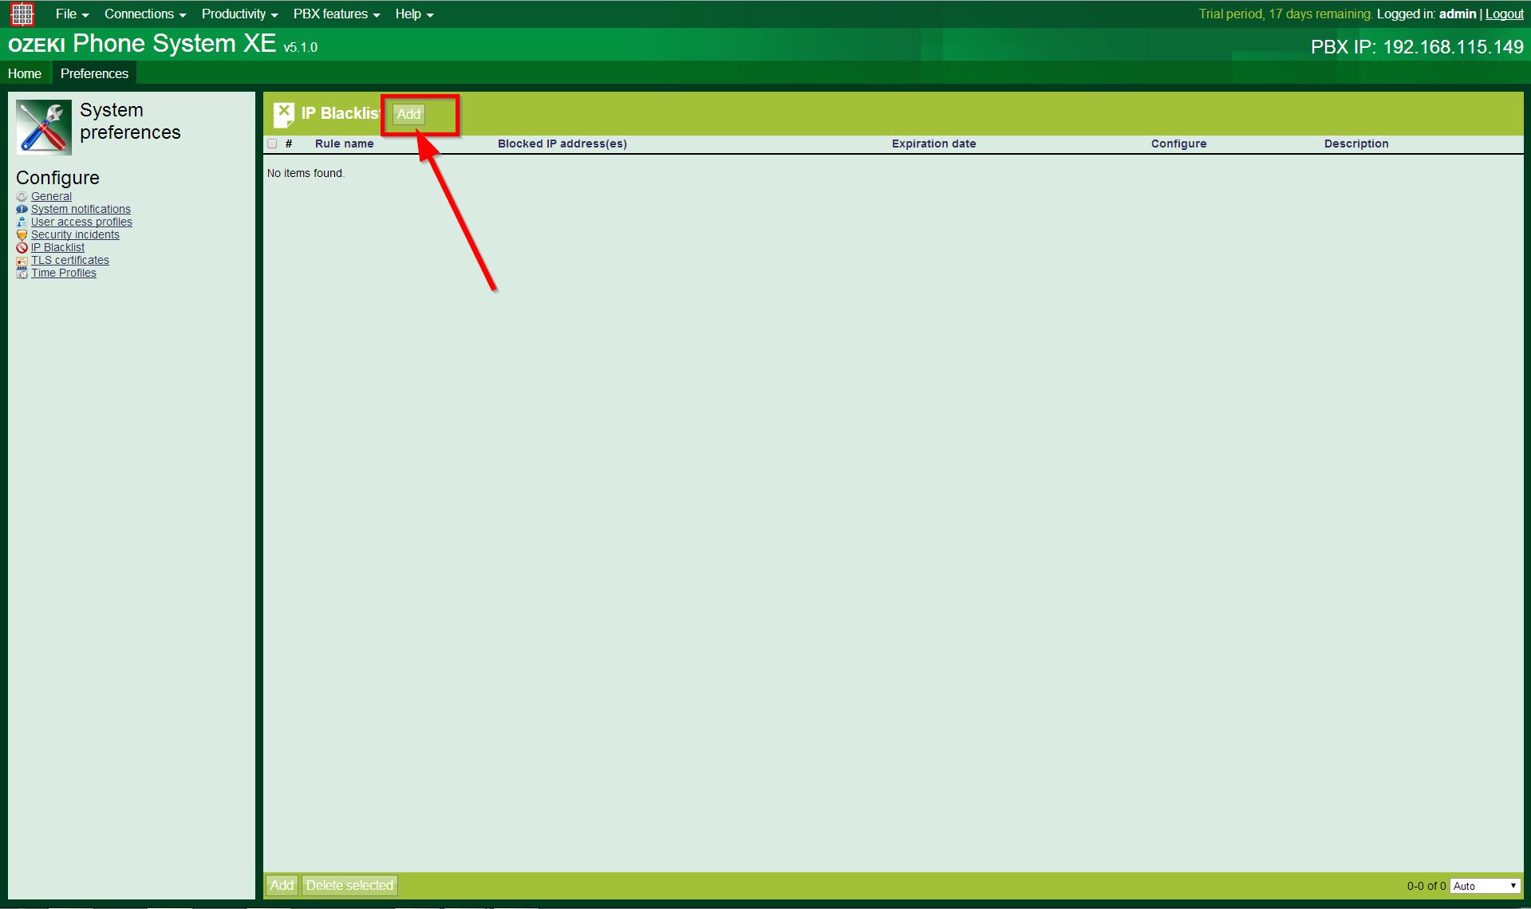Click the admin username text
Image resolution: width=1531 pixels, height=909 pixels.
[x=1458, y=14]
